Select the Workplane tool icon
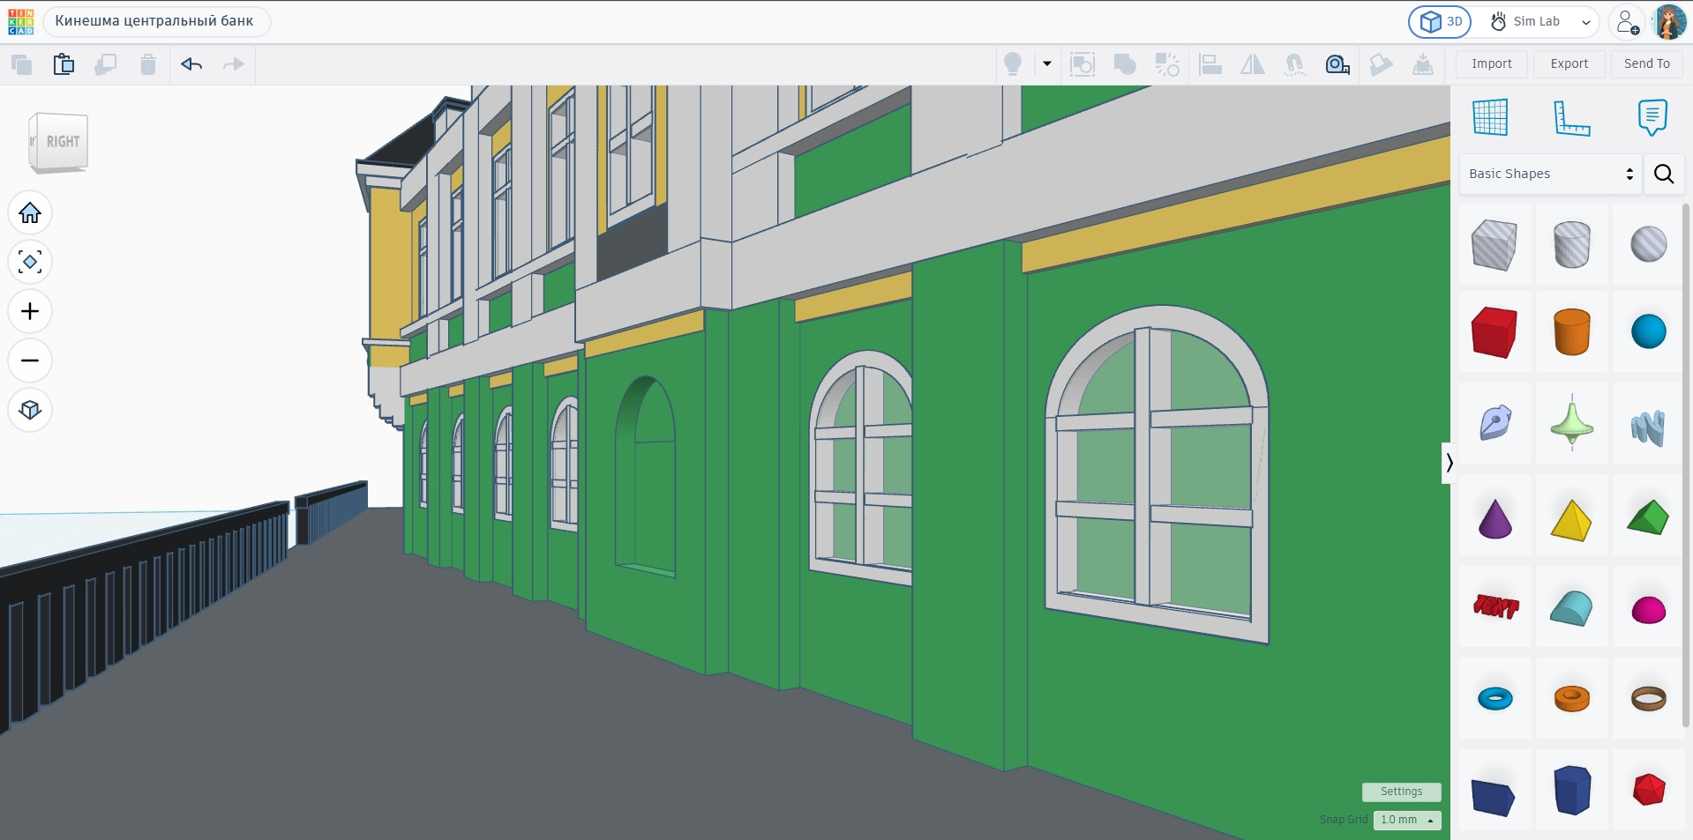 pyautogui.click(x=1490, y=117)
